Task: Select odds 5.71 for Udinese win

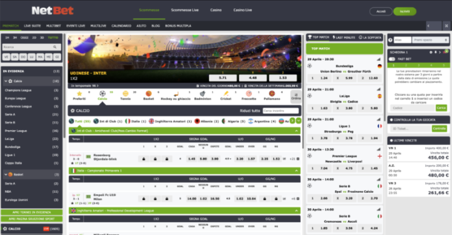Action: tap(223, 78)
